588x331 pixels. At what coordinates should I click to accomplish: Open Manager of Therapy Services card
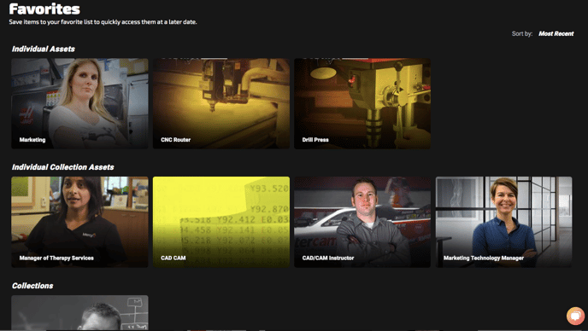pyautogui.click(x=79, y=222)
